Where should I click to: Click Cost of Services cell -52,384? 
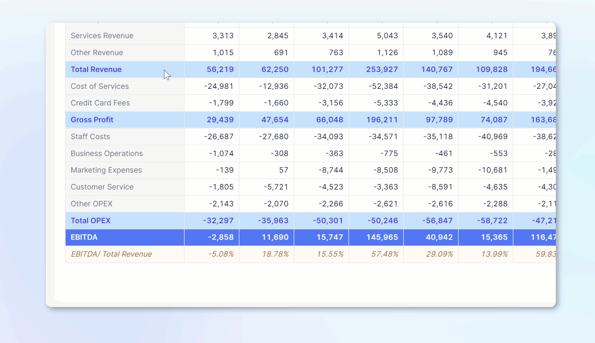376,86
